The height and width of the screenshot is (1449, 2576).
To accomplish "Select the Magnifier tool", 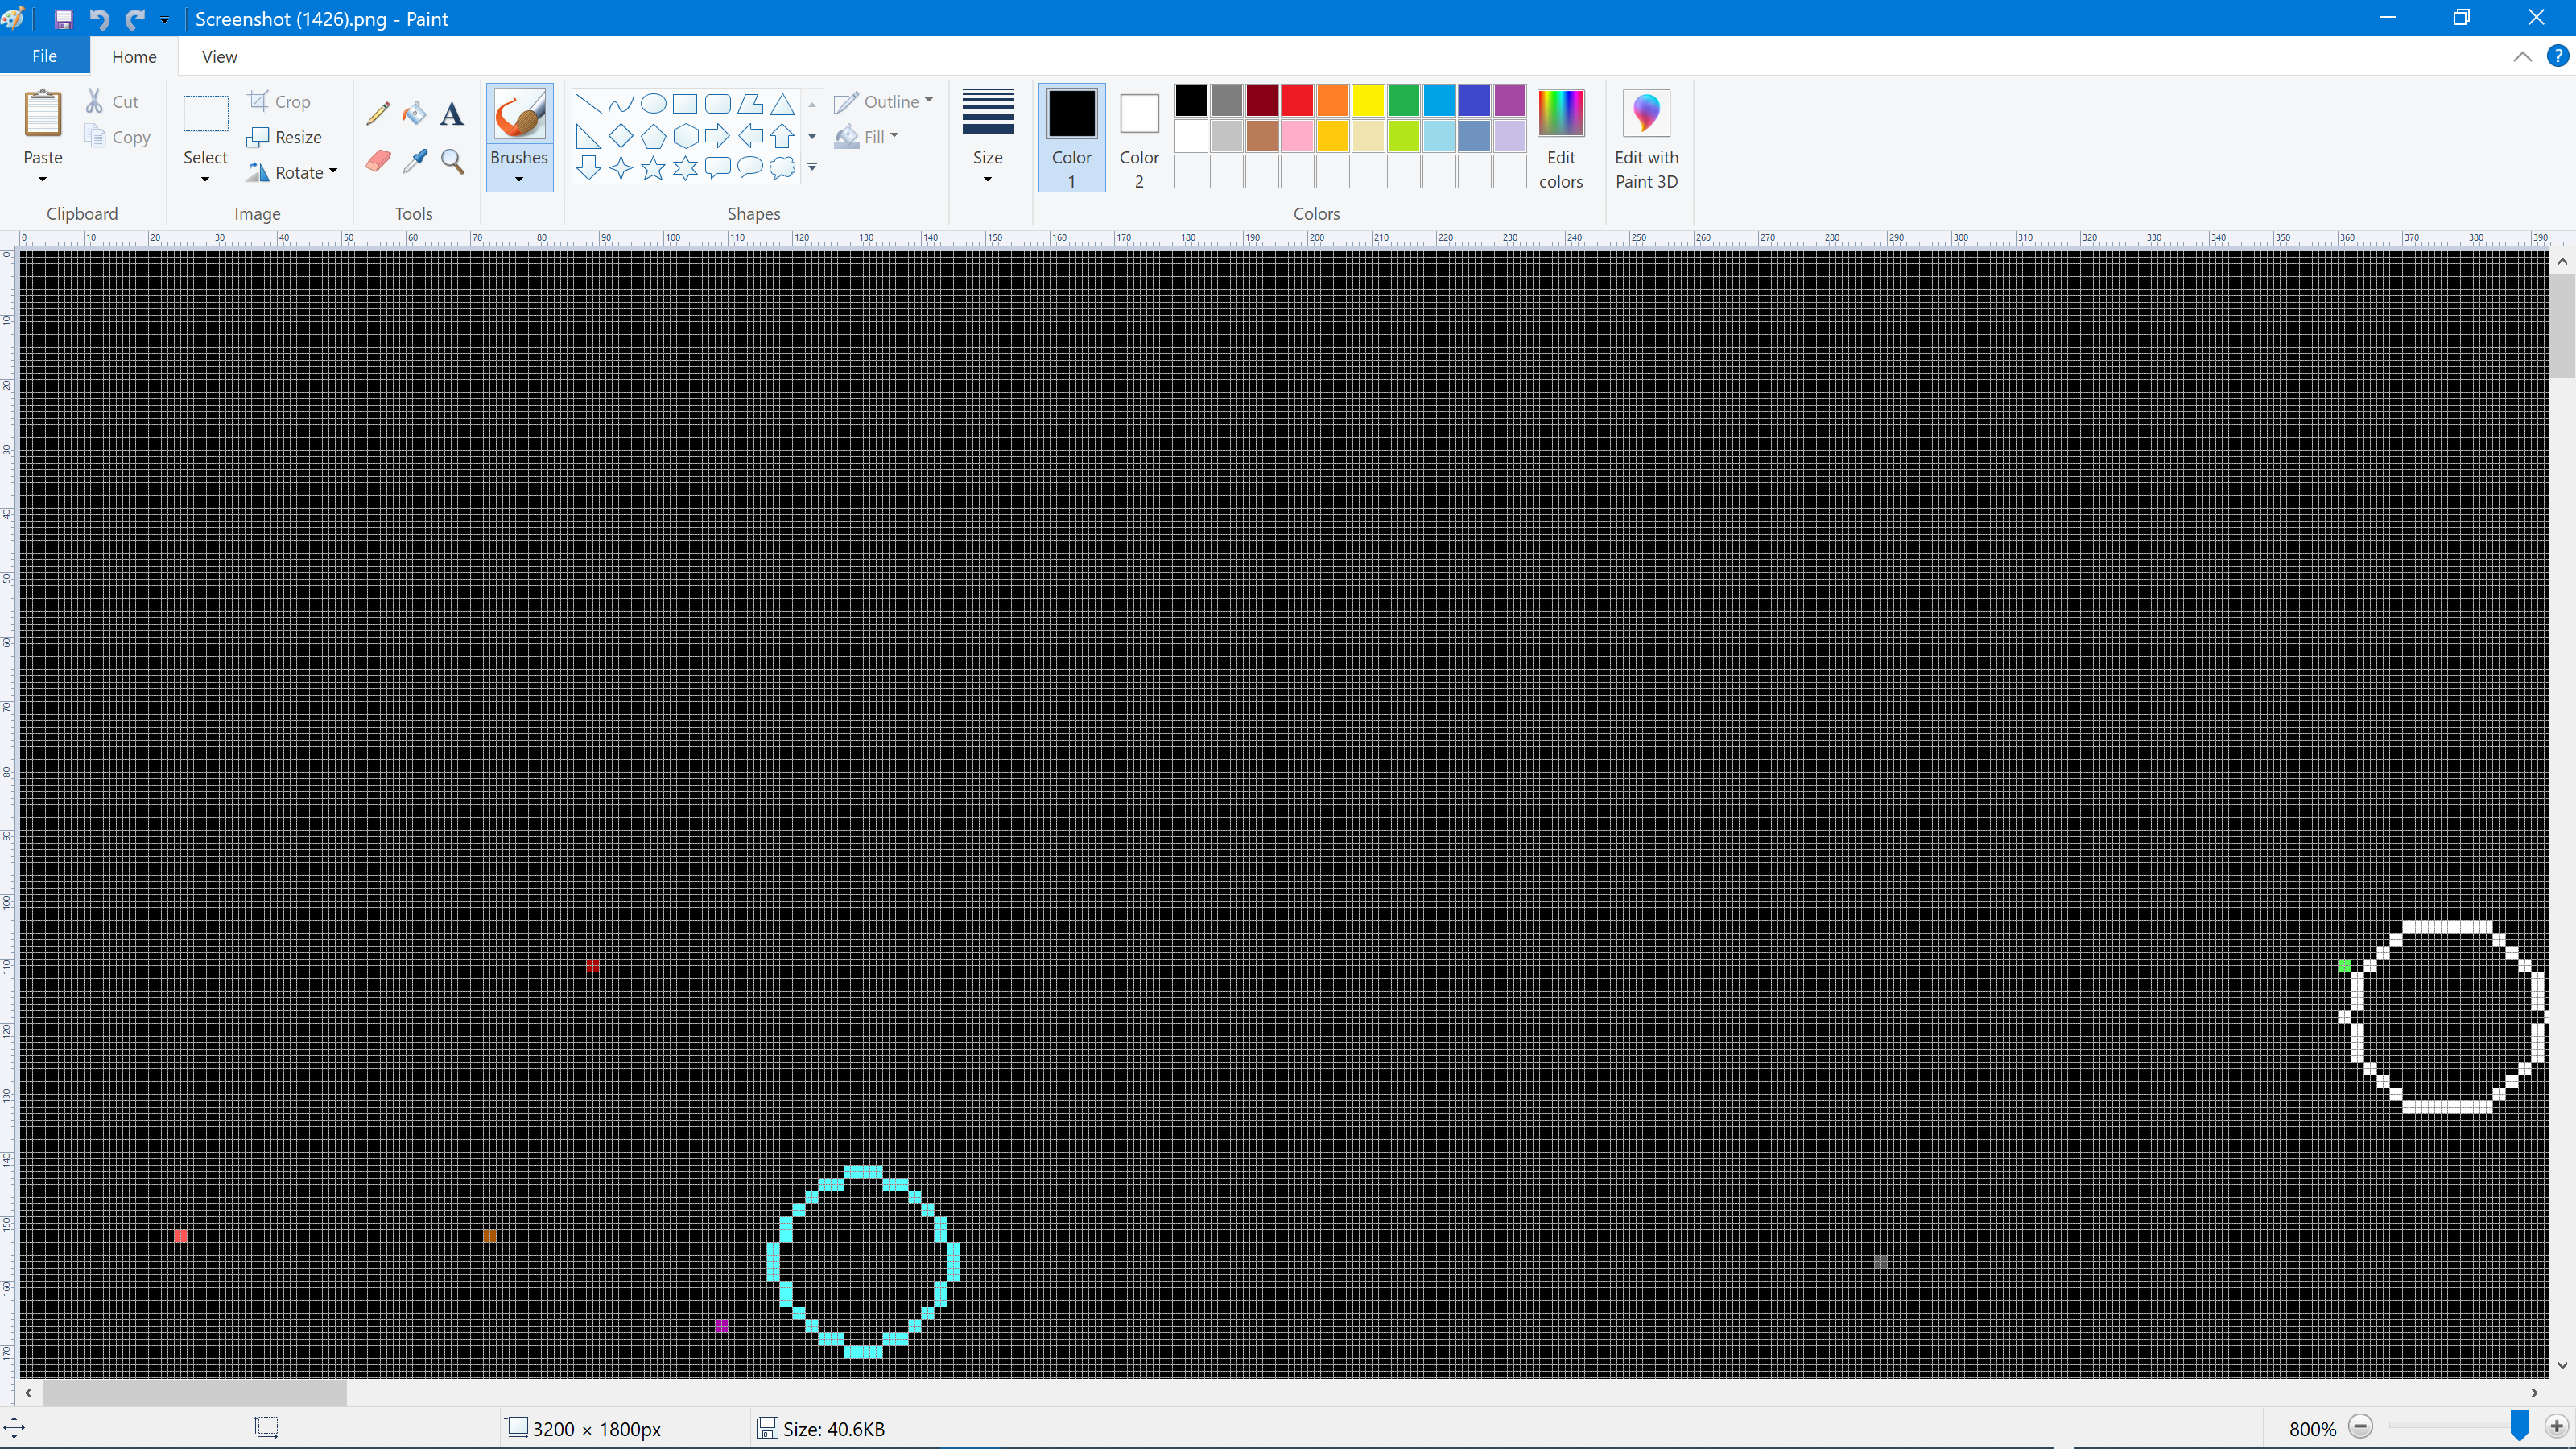I will (452, 161).
